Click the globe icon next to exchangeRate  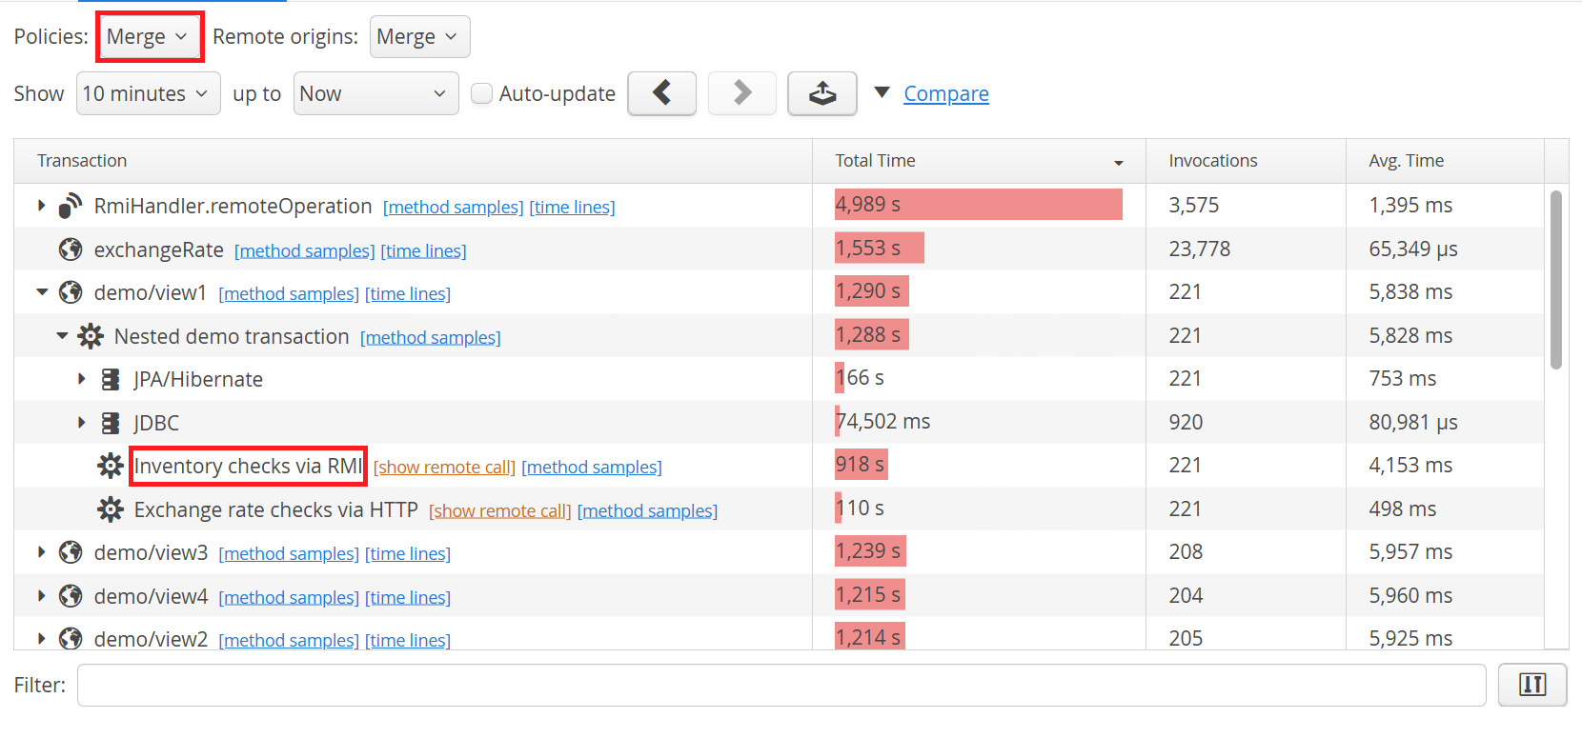(x=71, y=249)
